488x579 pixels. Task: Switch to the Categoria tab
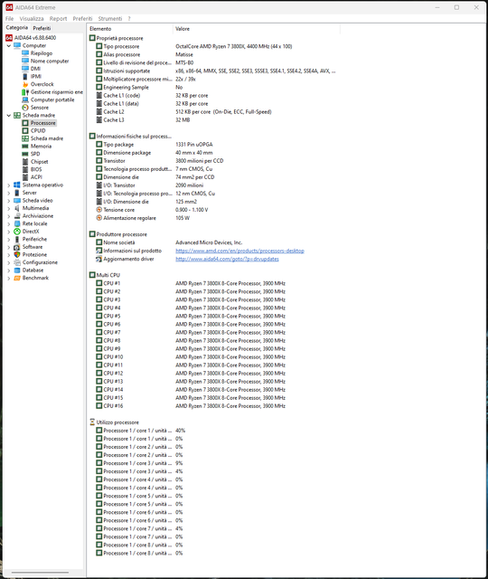pyautogui.click(x=17, y=28)
